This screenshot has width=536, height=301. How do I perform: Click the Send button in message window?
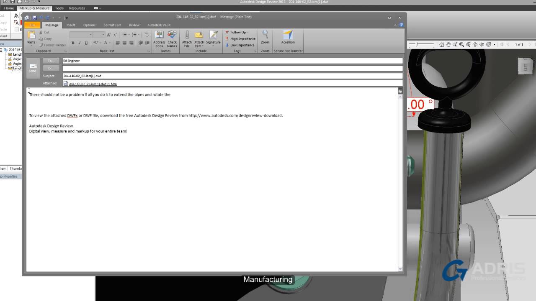click(x=33, y=67)
